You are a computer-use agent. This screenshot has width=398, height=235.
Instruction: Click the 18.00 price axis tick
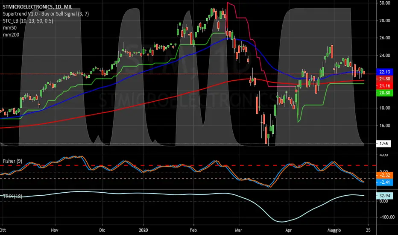pyautogui.click(x=384, y=108)
